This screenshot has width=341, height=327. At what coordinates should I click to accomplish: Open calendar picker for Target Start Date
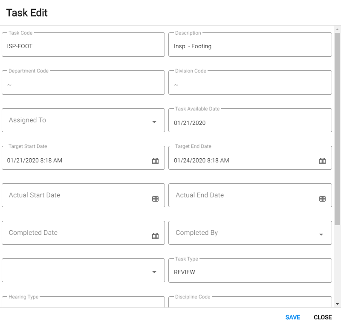point(155,161)
